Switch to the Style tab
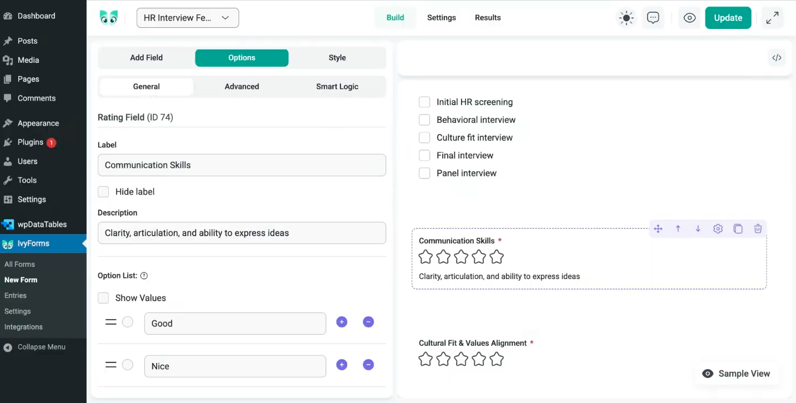The width and height of the screenshot is (796, 403). click(x=337, y=58)
